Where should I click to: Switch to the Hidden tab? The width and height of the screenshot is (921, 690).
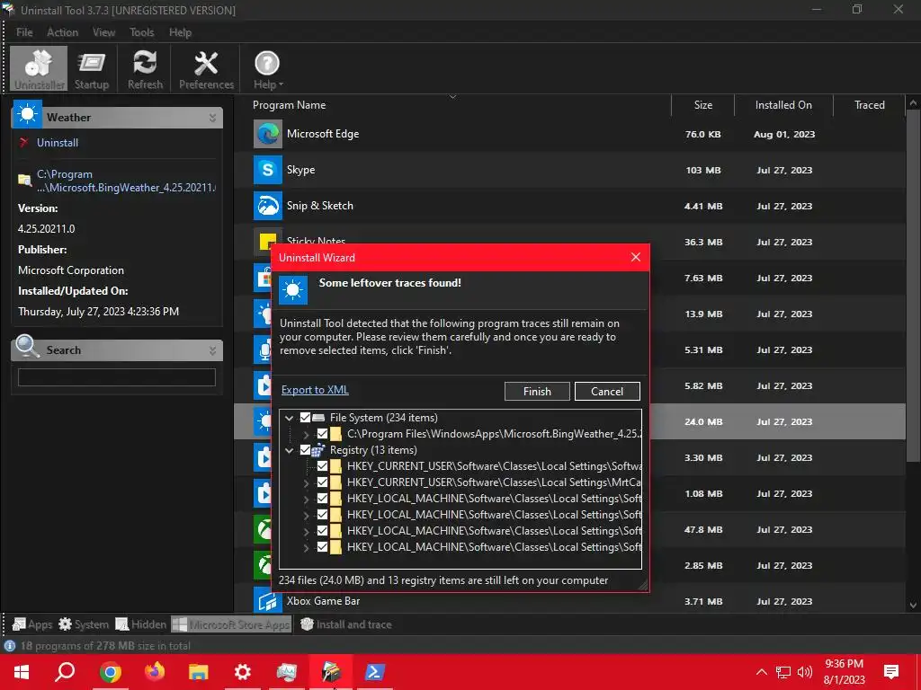point(141,624)
